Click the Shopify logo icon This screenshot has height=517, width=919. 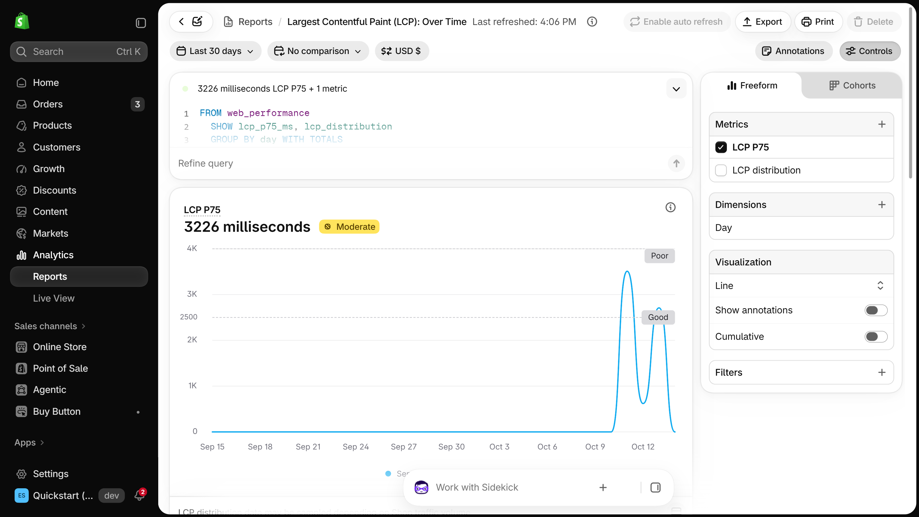coord(22,22)
